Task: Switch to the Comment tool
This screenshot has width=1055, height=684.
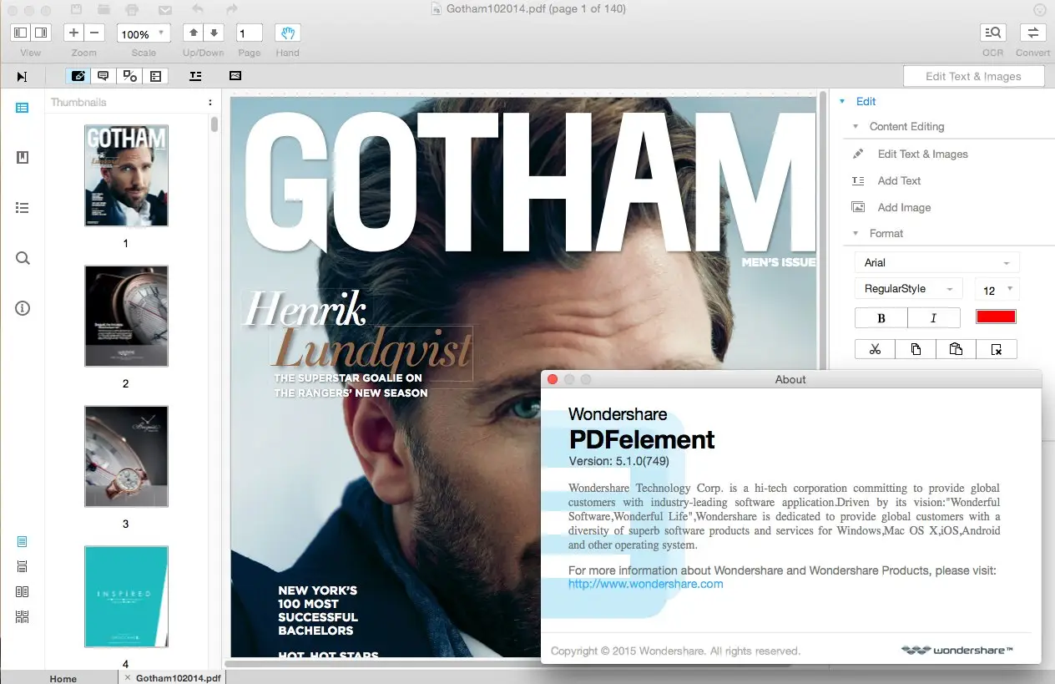Action: click(x=103, y=76)
